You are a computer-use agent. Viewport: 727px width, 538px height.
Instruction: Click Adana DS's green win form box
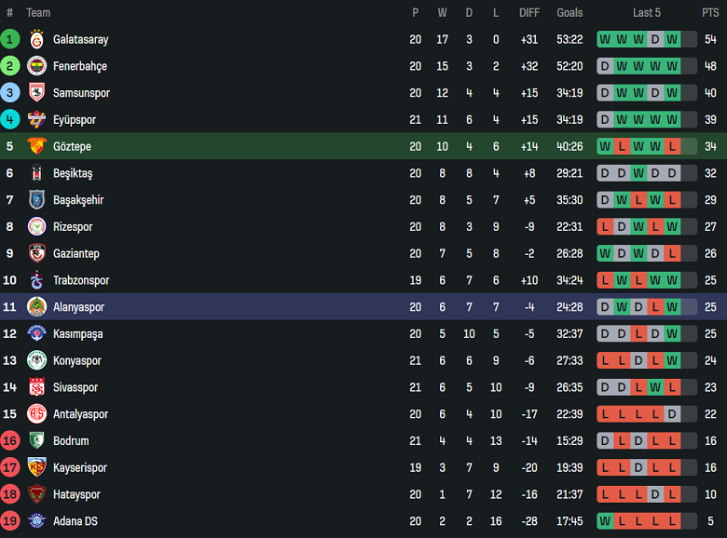(605, 521)
